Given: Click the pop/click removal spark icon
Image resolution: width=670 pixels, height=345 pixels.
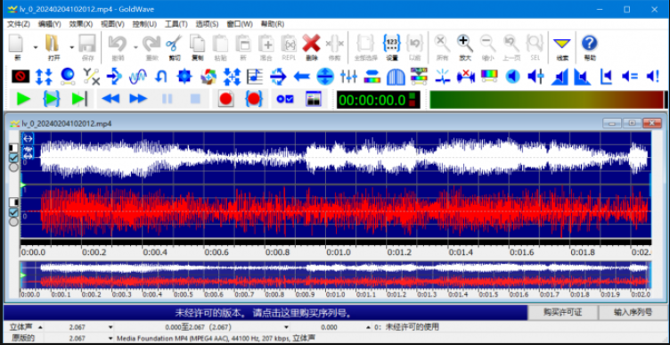Looking at the screenshot, I should pos(443,77).
